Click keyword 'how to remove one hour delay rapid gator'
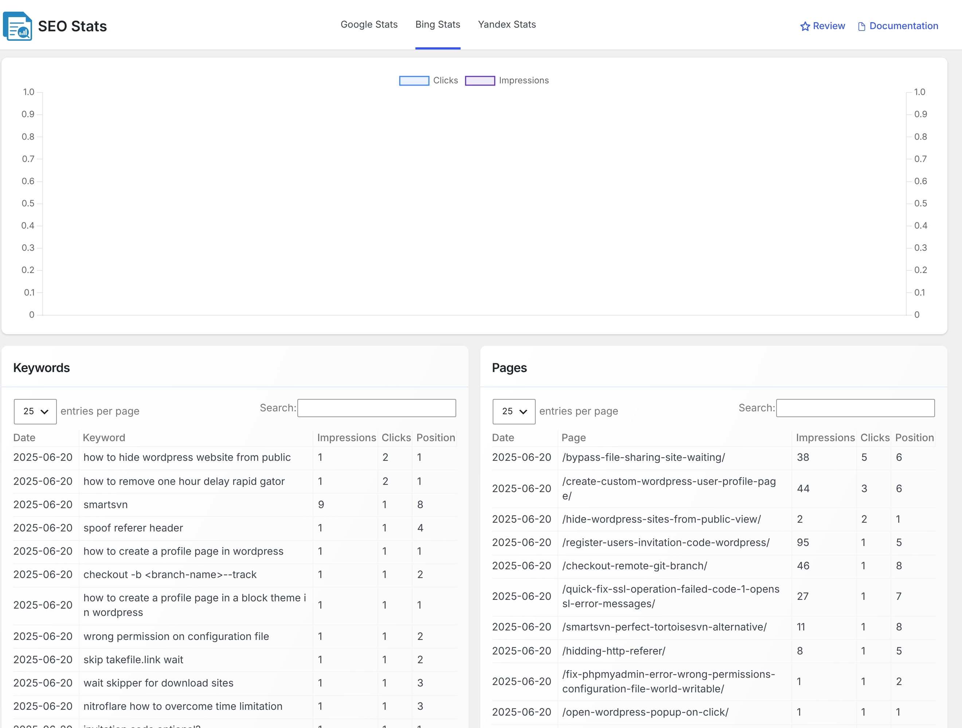The image size is (962, 728). 184,481
